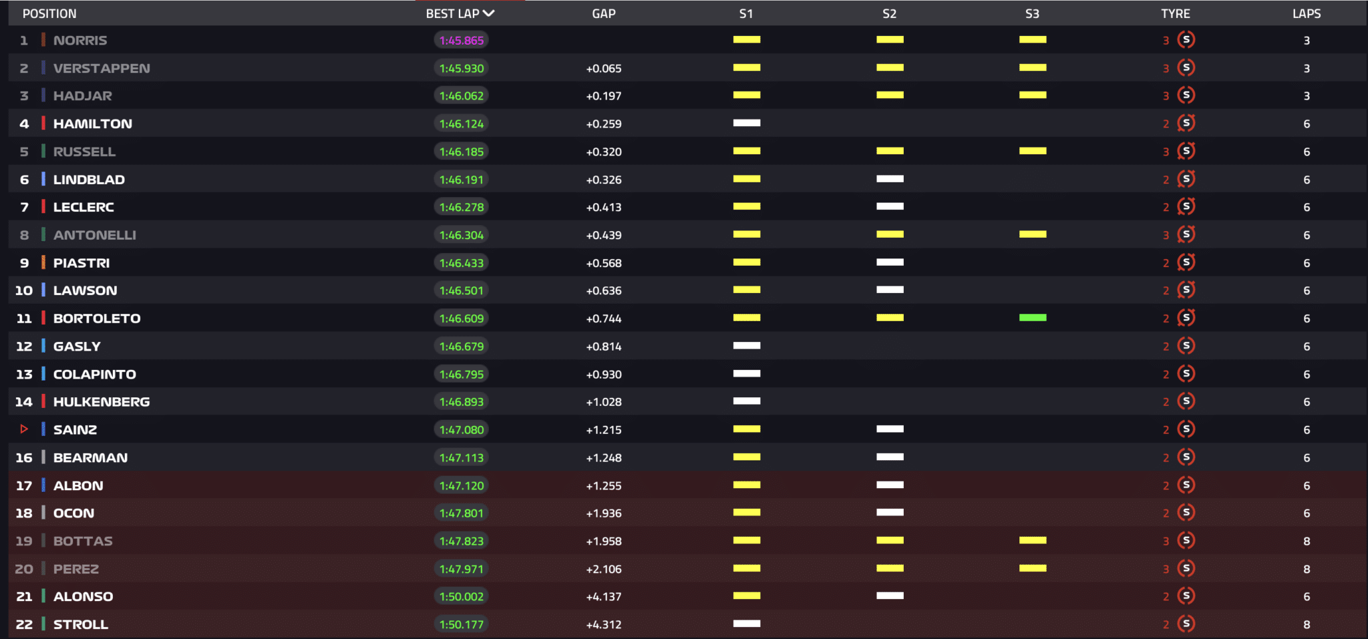Click position number 22
1368x639 pixels.
click(24, 625)
